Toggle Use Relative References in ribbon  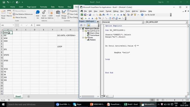tap(23, 14)
